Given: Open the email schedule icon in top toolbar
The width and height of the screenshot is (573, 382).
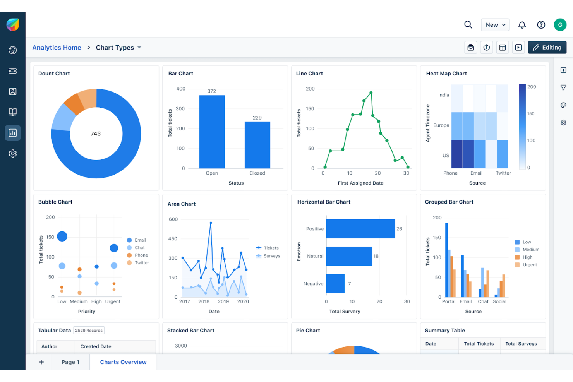Looking at the screenshot, I should 471,47.
